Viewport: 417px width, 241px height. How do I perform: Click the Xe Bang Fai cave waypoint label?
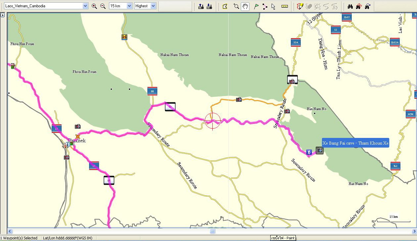point(355,143)
